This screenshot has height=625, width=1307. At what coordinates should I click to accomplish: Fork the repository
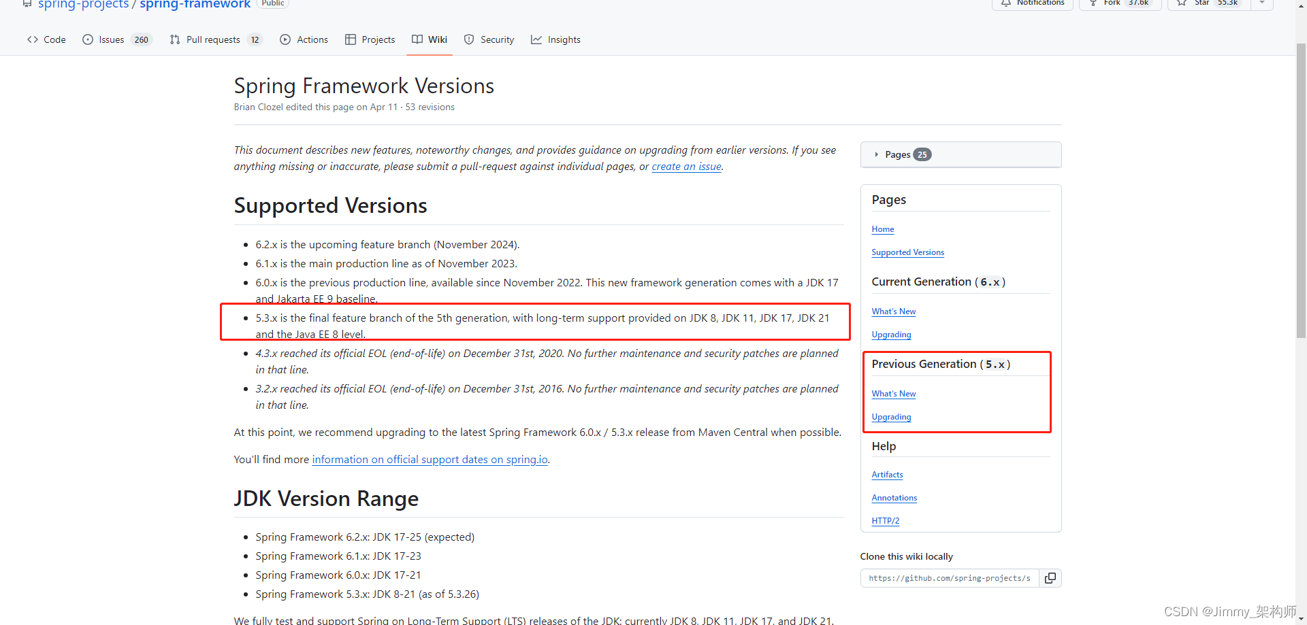coord(1120,3)
